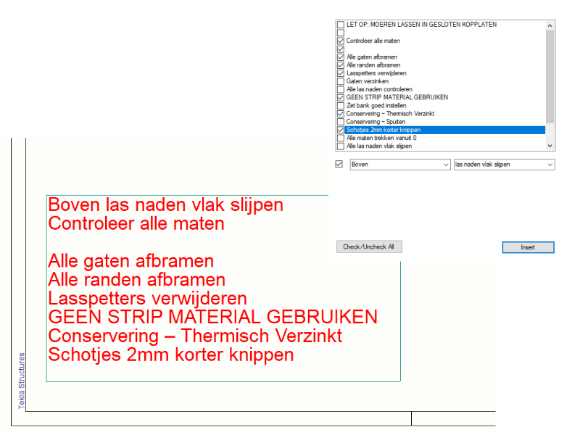This screenshot has height=435, width=580.
Task: Uncheck 'Alle gaten afbramen' item
Action: [341, 57]
